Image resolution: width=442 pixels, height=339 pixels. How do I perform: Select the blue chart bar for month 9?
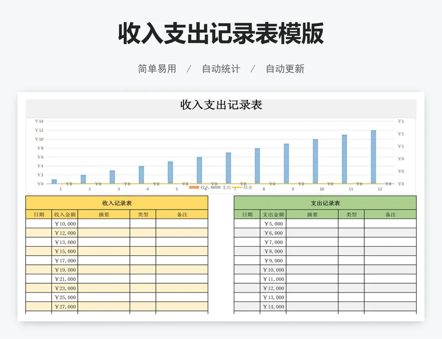[286, 164]
